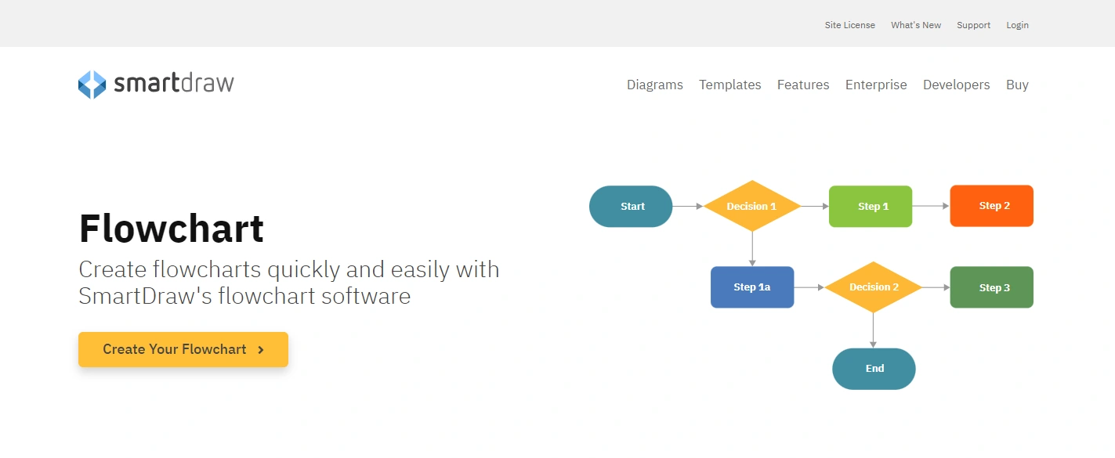Open the Diagrams menu
The height and width of the screenshot is (458, 1115).
pyautogui.click(x=655, y=85)
